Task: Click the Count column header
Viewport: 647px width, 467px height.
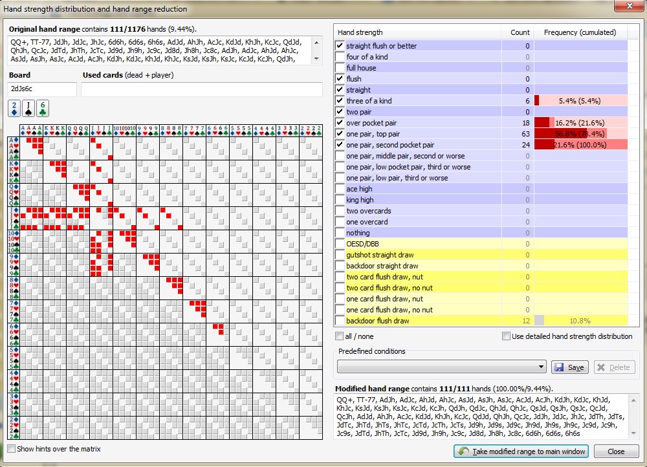Action: [517, 32]
